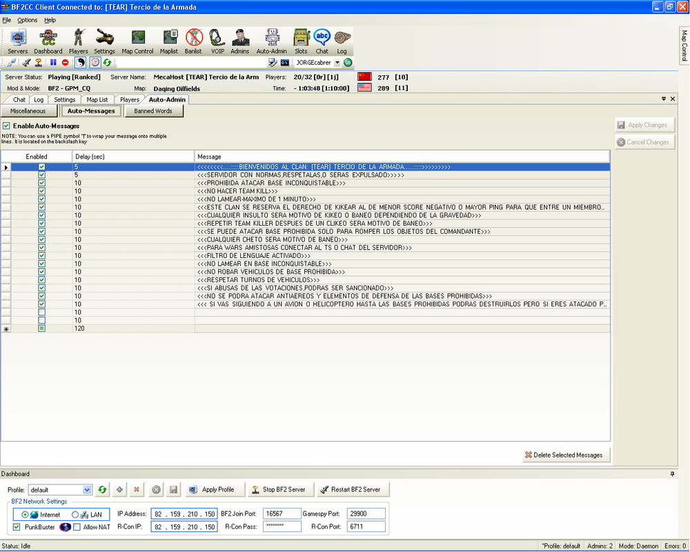Switch to the Players tab

(x=130, y=99)
